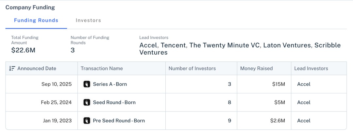
Task: Sort table by the Announced Date header
Action: (37, 68)
